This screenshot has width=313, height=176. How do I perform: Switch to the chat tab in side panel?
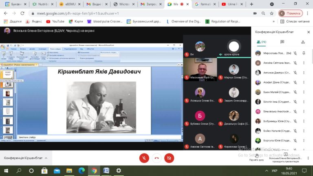point(282,42)
